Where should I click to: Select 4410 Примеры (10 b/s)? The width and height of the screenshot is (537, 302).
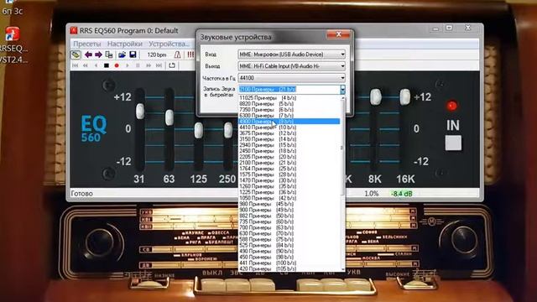(289, 128)
